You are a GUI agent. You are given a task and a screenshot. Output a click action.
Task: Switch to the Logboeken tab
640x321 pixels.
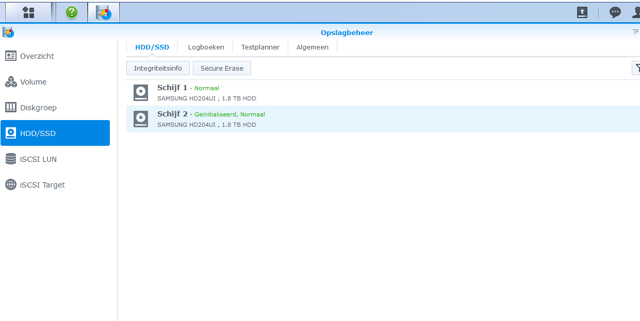(x=206, y=47)
